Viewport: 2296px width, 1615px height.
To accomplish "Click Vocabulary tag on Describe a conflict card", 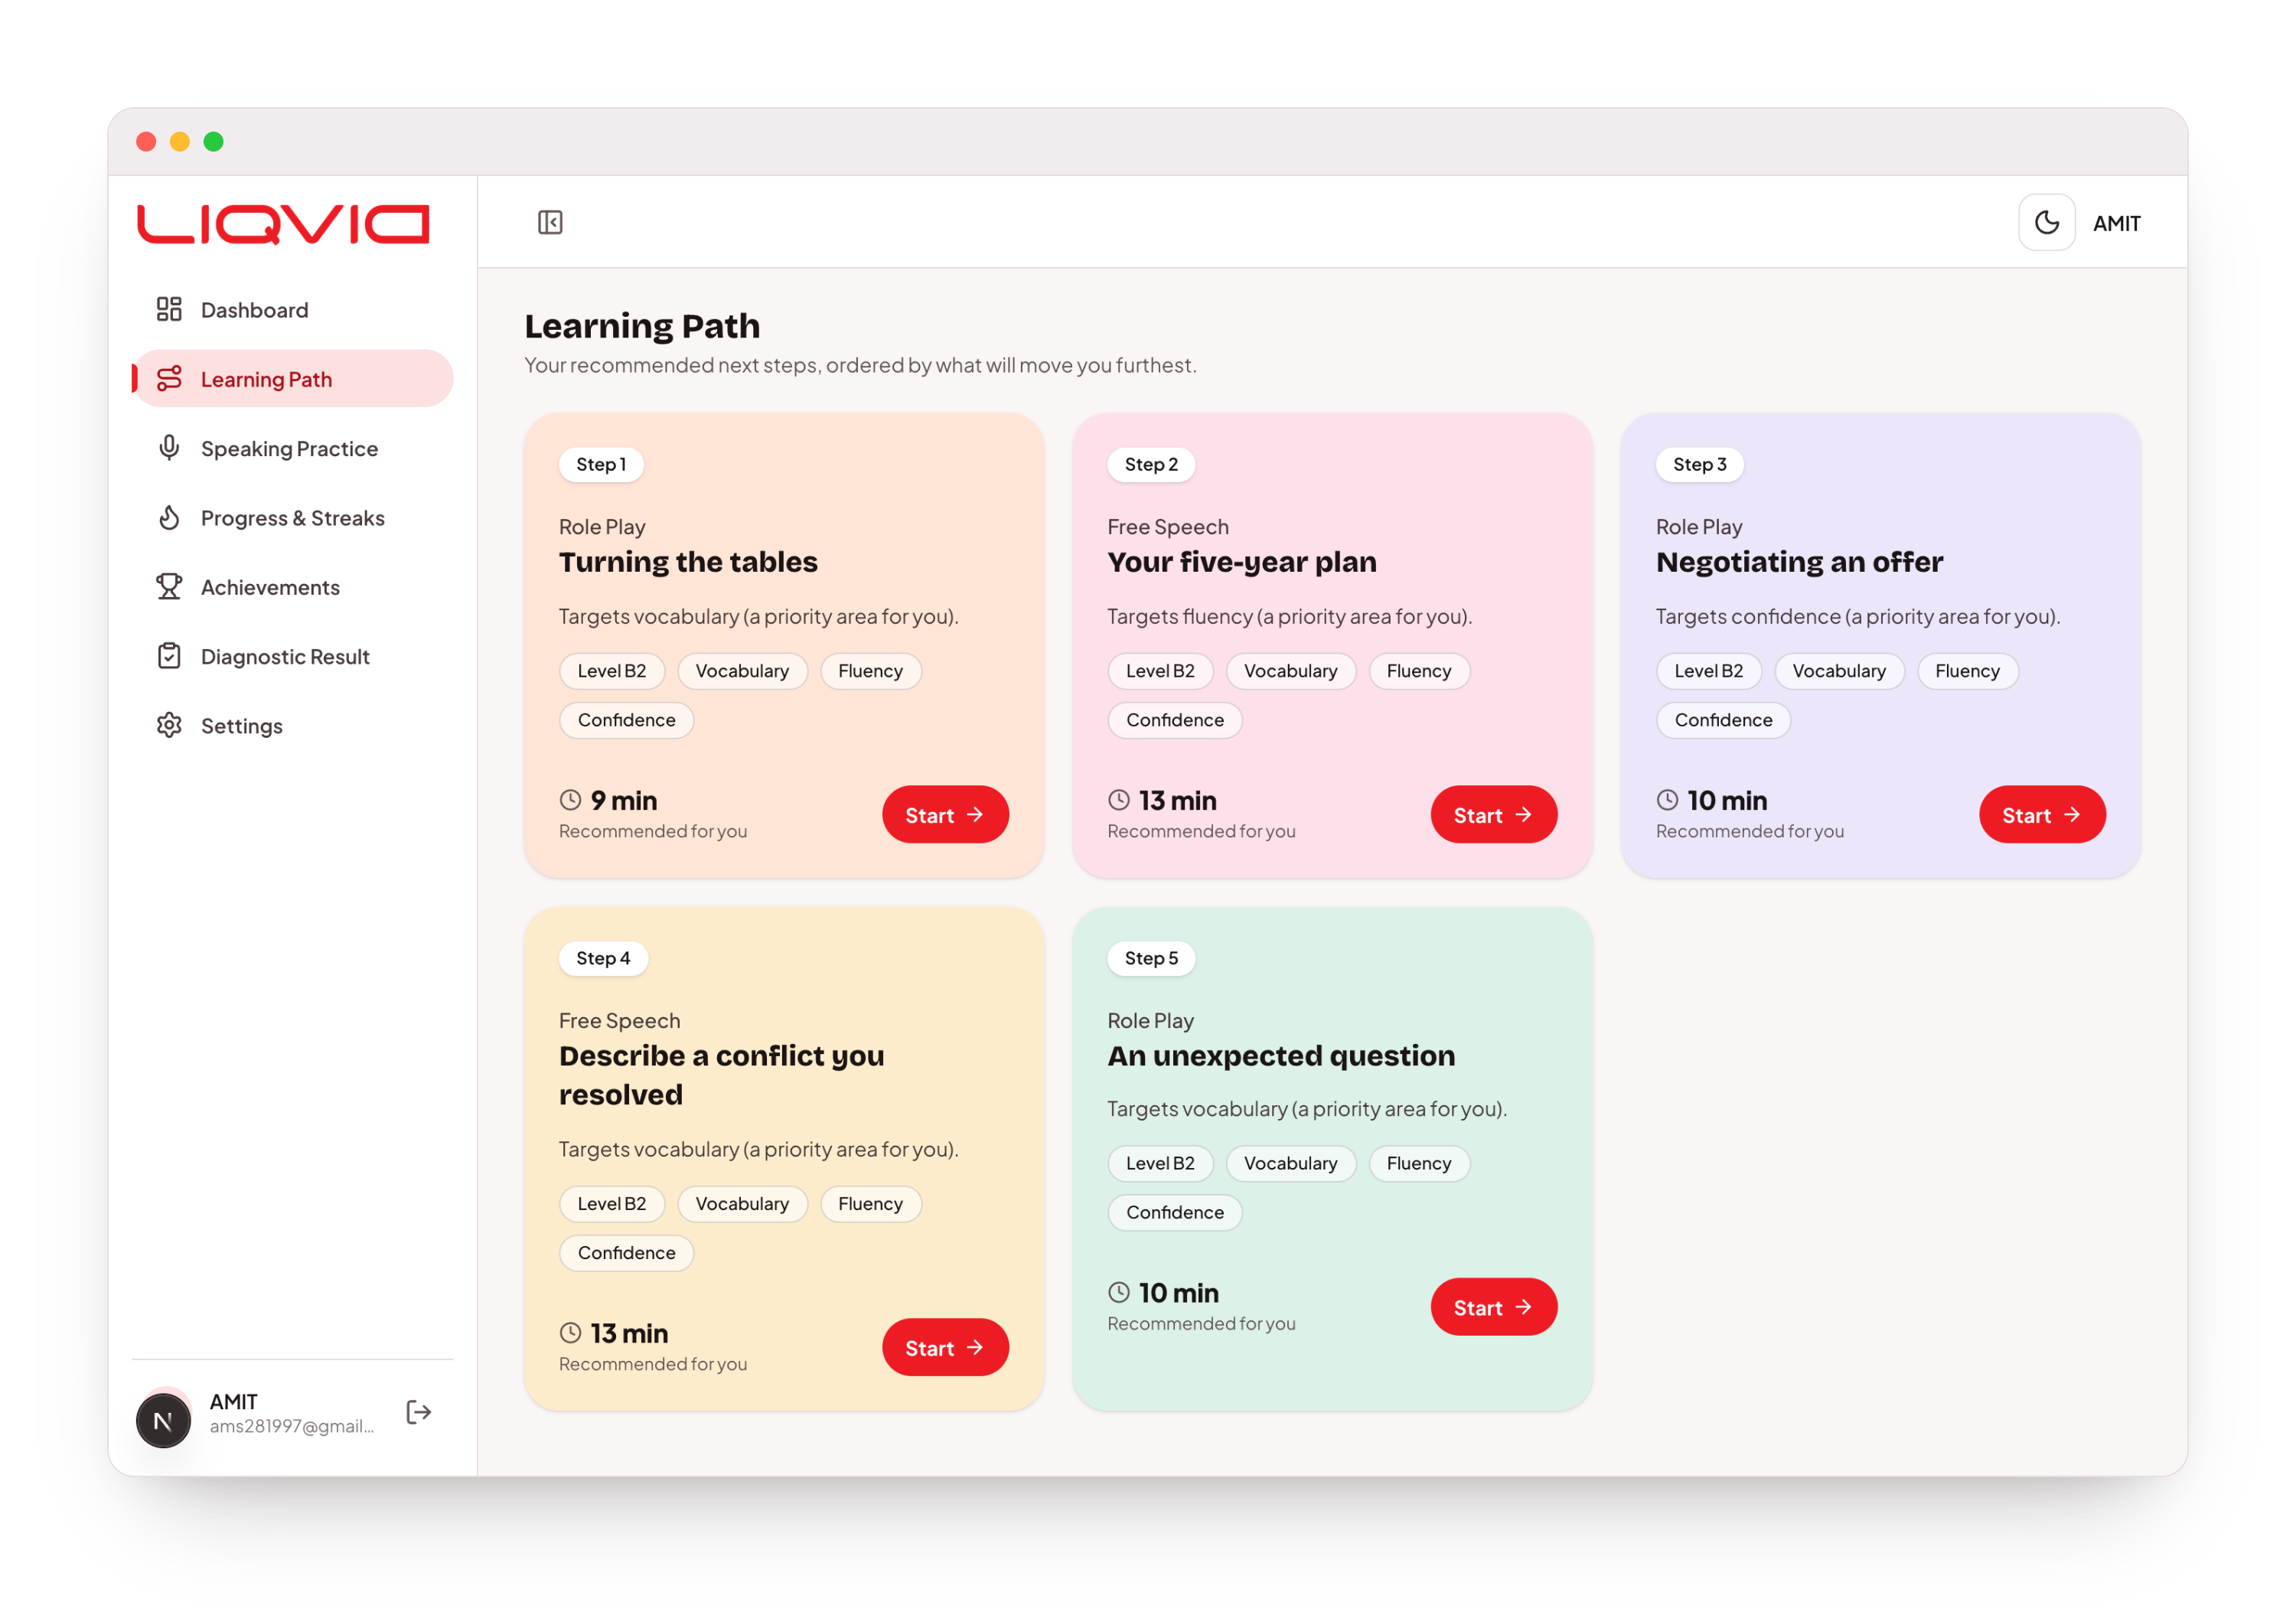I will tap(742, 1204).
